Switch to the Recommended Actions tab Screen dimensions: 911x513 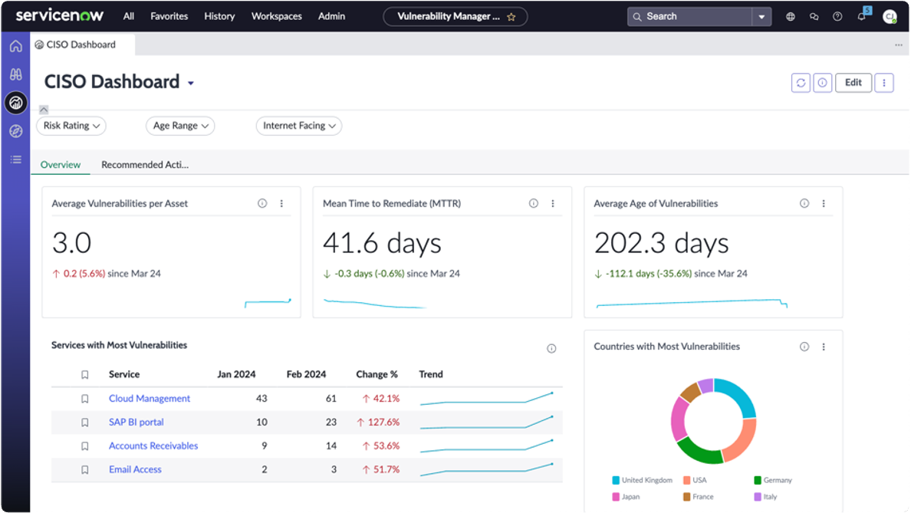[x=145, y=165]
